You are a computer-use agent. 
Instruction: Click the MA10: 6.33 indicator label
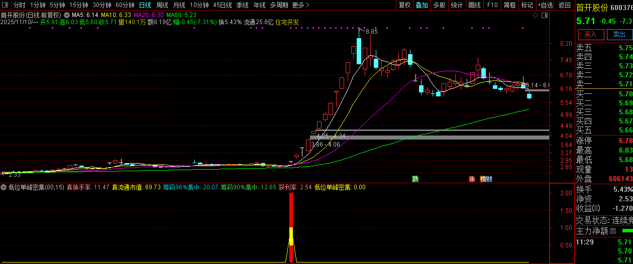point(116,15)
